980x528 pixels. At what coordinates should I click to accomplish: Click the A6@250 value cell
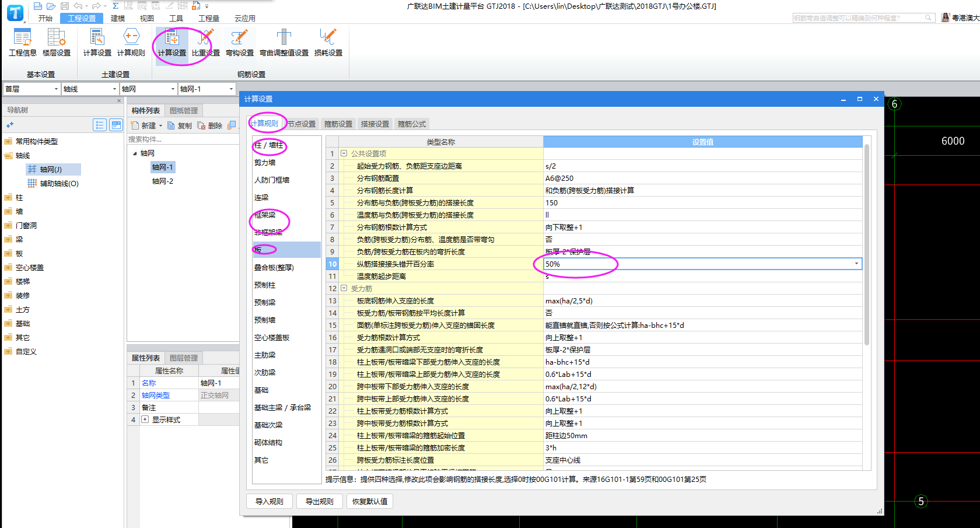pyautogui.click(x=702, y=178)
